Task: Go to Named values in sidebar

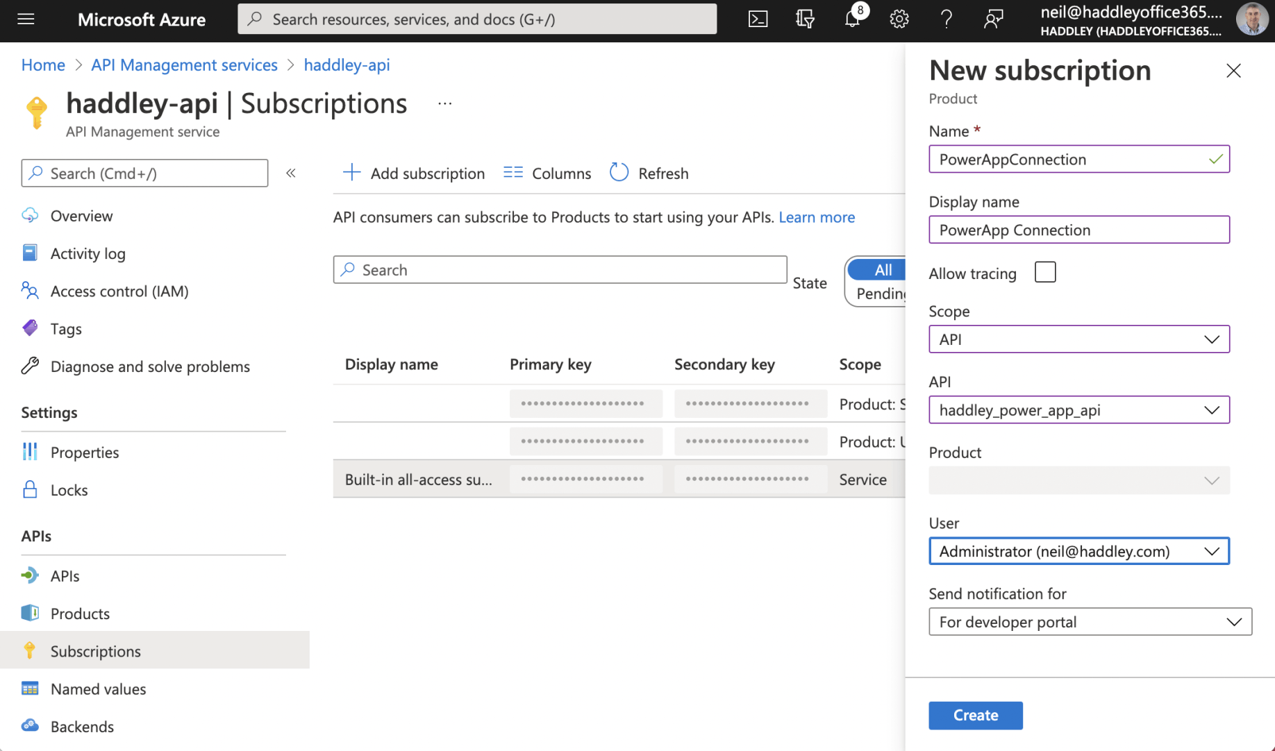Action: (x=98, y=689)
